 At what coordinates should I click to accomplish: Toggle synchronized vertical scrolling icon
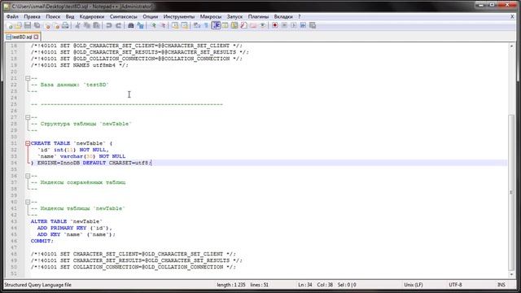(175, 25)
